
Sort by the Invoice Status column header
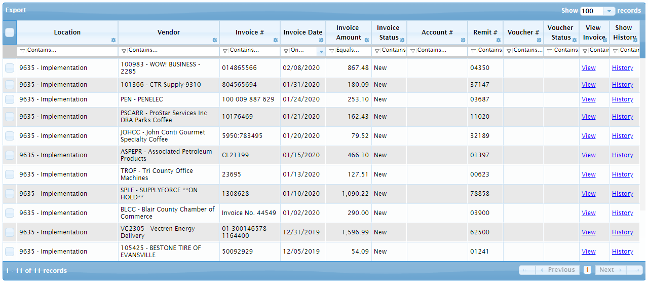(x=388, y=32)
